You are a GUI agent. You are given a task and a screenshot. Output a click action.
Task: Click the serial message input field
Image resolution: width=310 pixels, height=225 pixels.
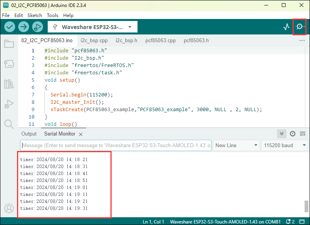(x=116, y=145)
